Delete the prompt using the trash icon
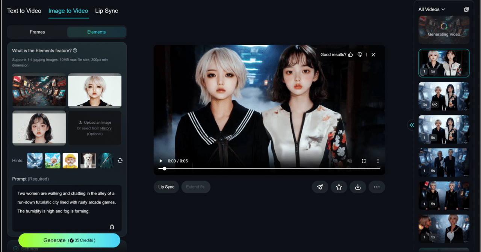 coord(112,227)
